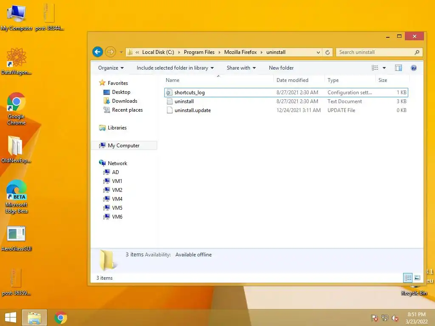Expand the arrow after Mozilla Firefox breadcrumb
This screenshot has width=435, height=326.
[262, 52]
